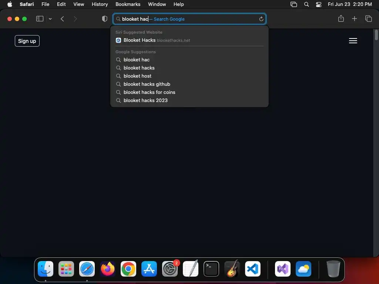The image size is (379, 284).
Task: Select the 'blooket hac' suggestion
Action: pyautogui.click(x=189, y=60)
